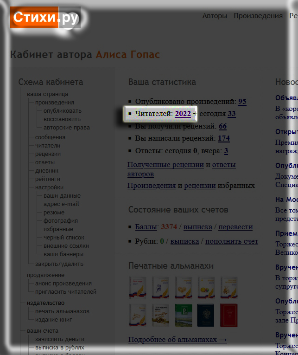Click the «Детская литература 2022» almanac cover
298x355 pixels.
click(228, 288)
